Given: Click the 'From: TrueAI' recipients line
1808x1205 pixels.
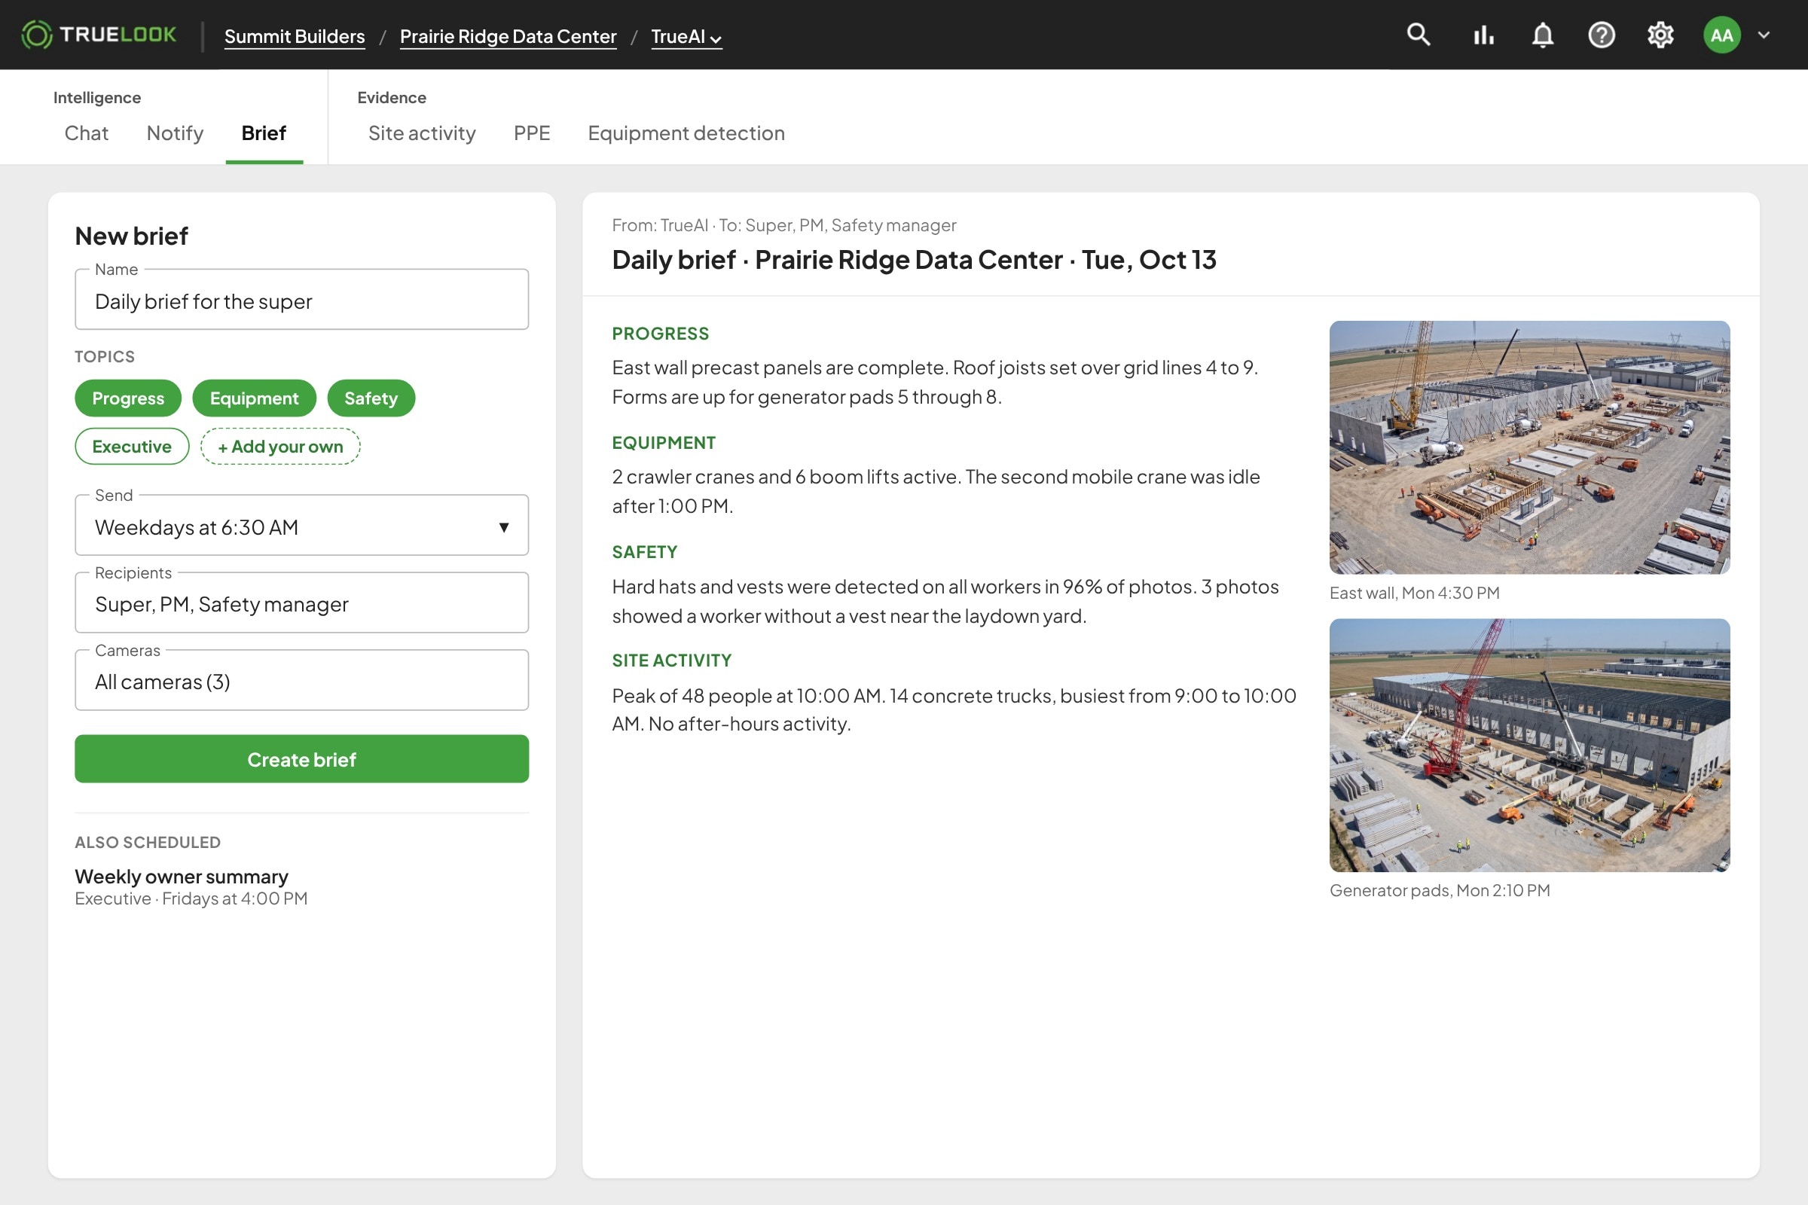Looking at the screenshot, I should tap(784, 225).
